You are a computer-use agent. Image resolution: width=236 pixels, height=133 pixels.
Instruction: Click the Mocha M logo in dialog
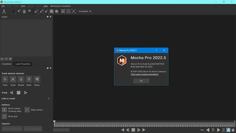(122, 60)
